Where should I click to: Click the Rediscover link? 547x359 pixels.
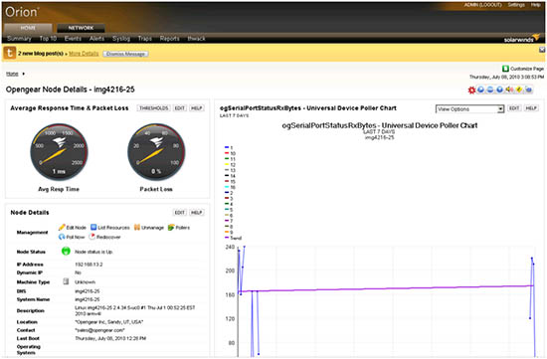click(108, 237)
